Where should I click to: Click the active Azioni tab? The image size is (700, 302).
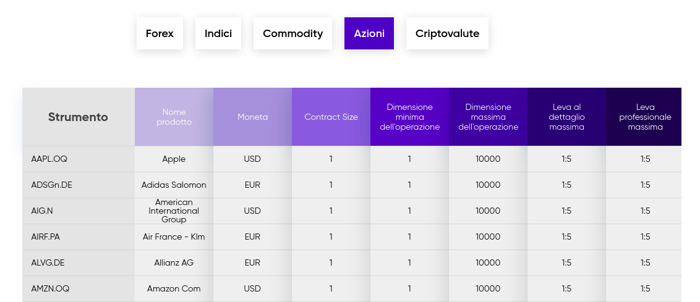[x=369, y=33]
